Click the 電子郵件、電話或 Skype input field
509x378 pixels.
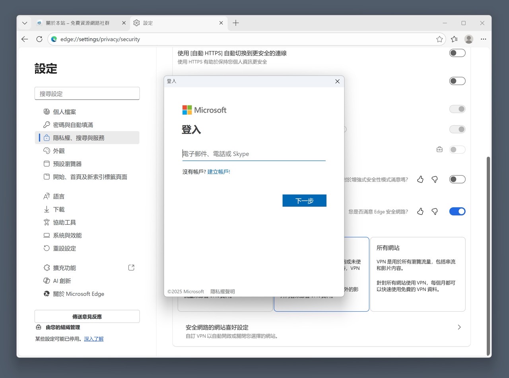[x=254, y=154]
